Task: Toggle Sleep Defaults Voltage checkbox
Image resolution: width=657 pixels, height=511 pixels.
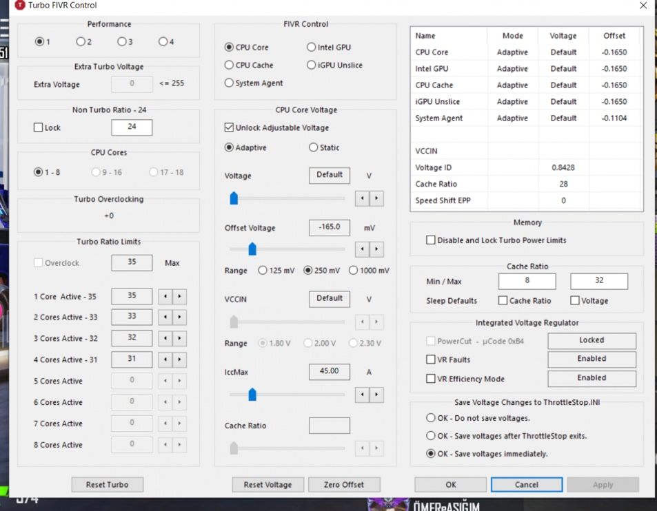Action: [575, 300]
